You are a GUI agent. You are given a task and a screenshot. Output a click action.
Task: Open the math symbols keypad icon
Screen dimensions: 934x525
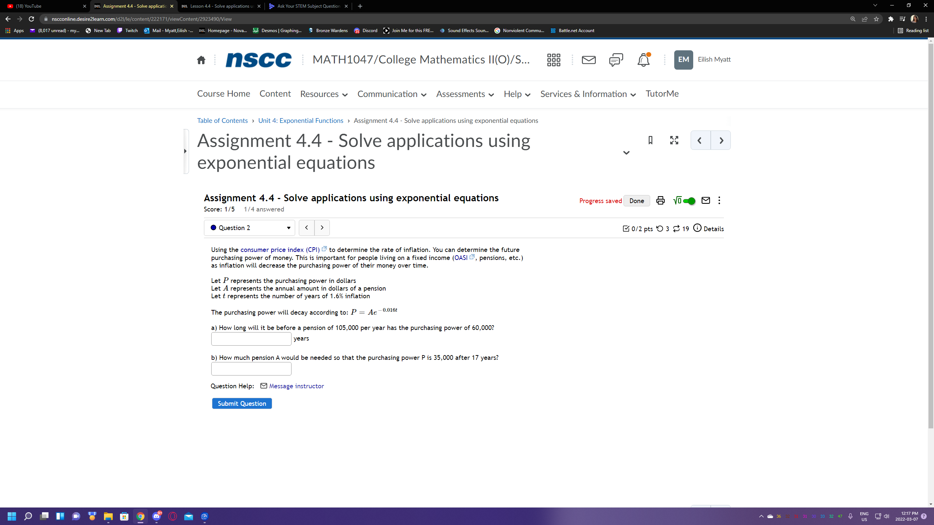coord(677,201)
